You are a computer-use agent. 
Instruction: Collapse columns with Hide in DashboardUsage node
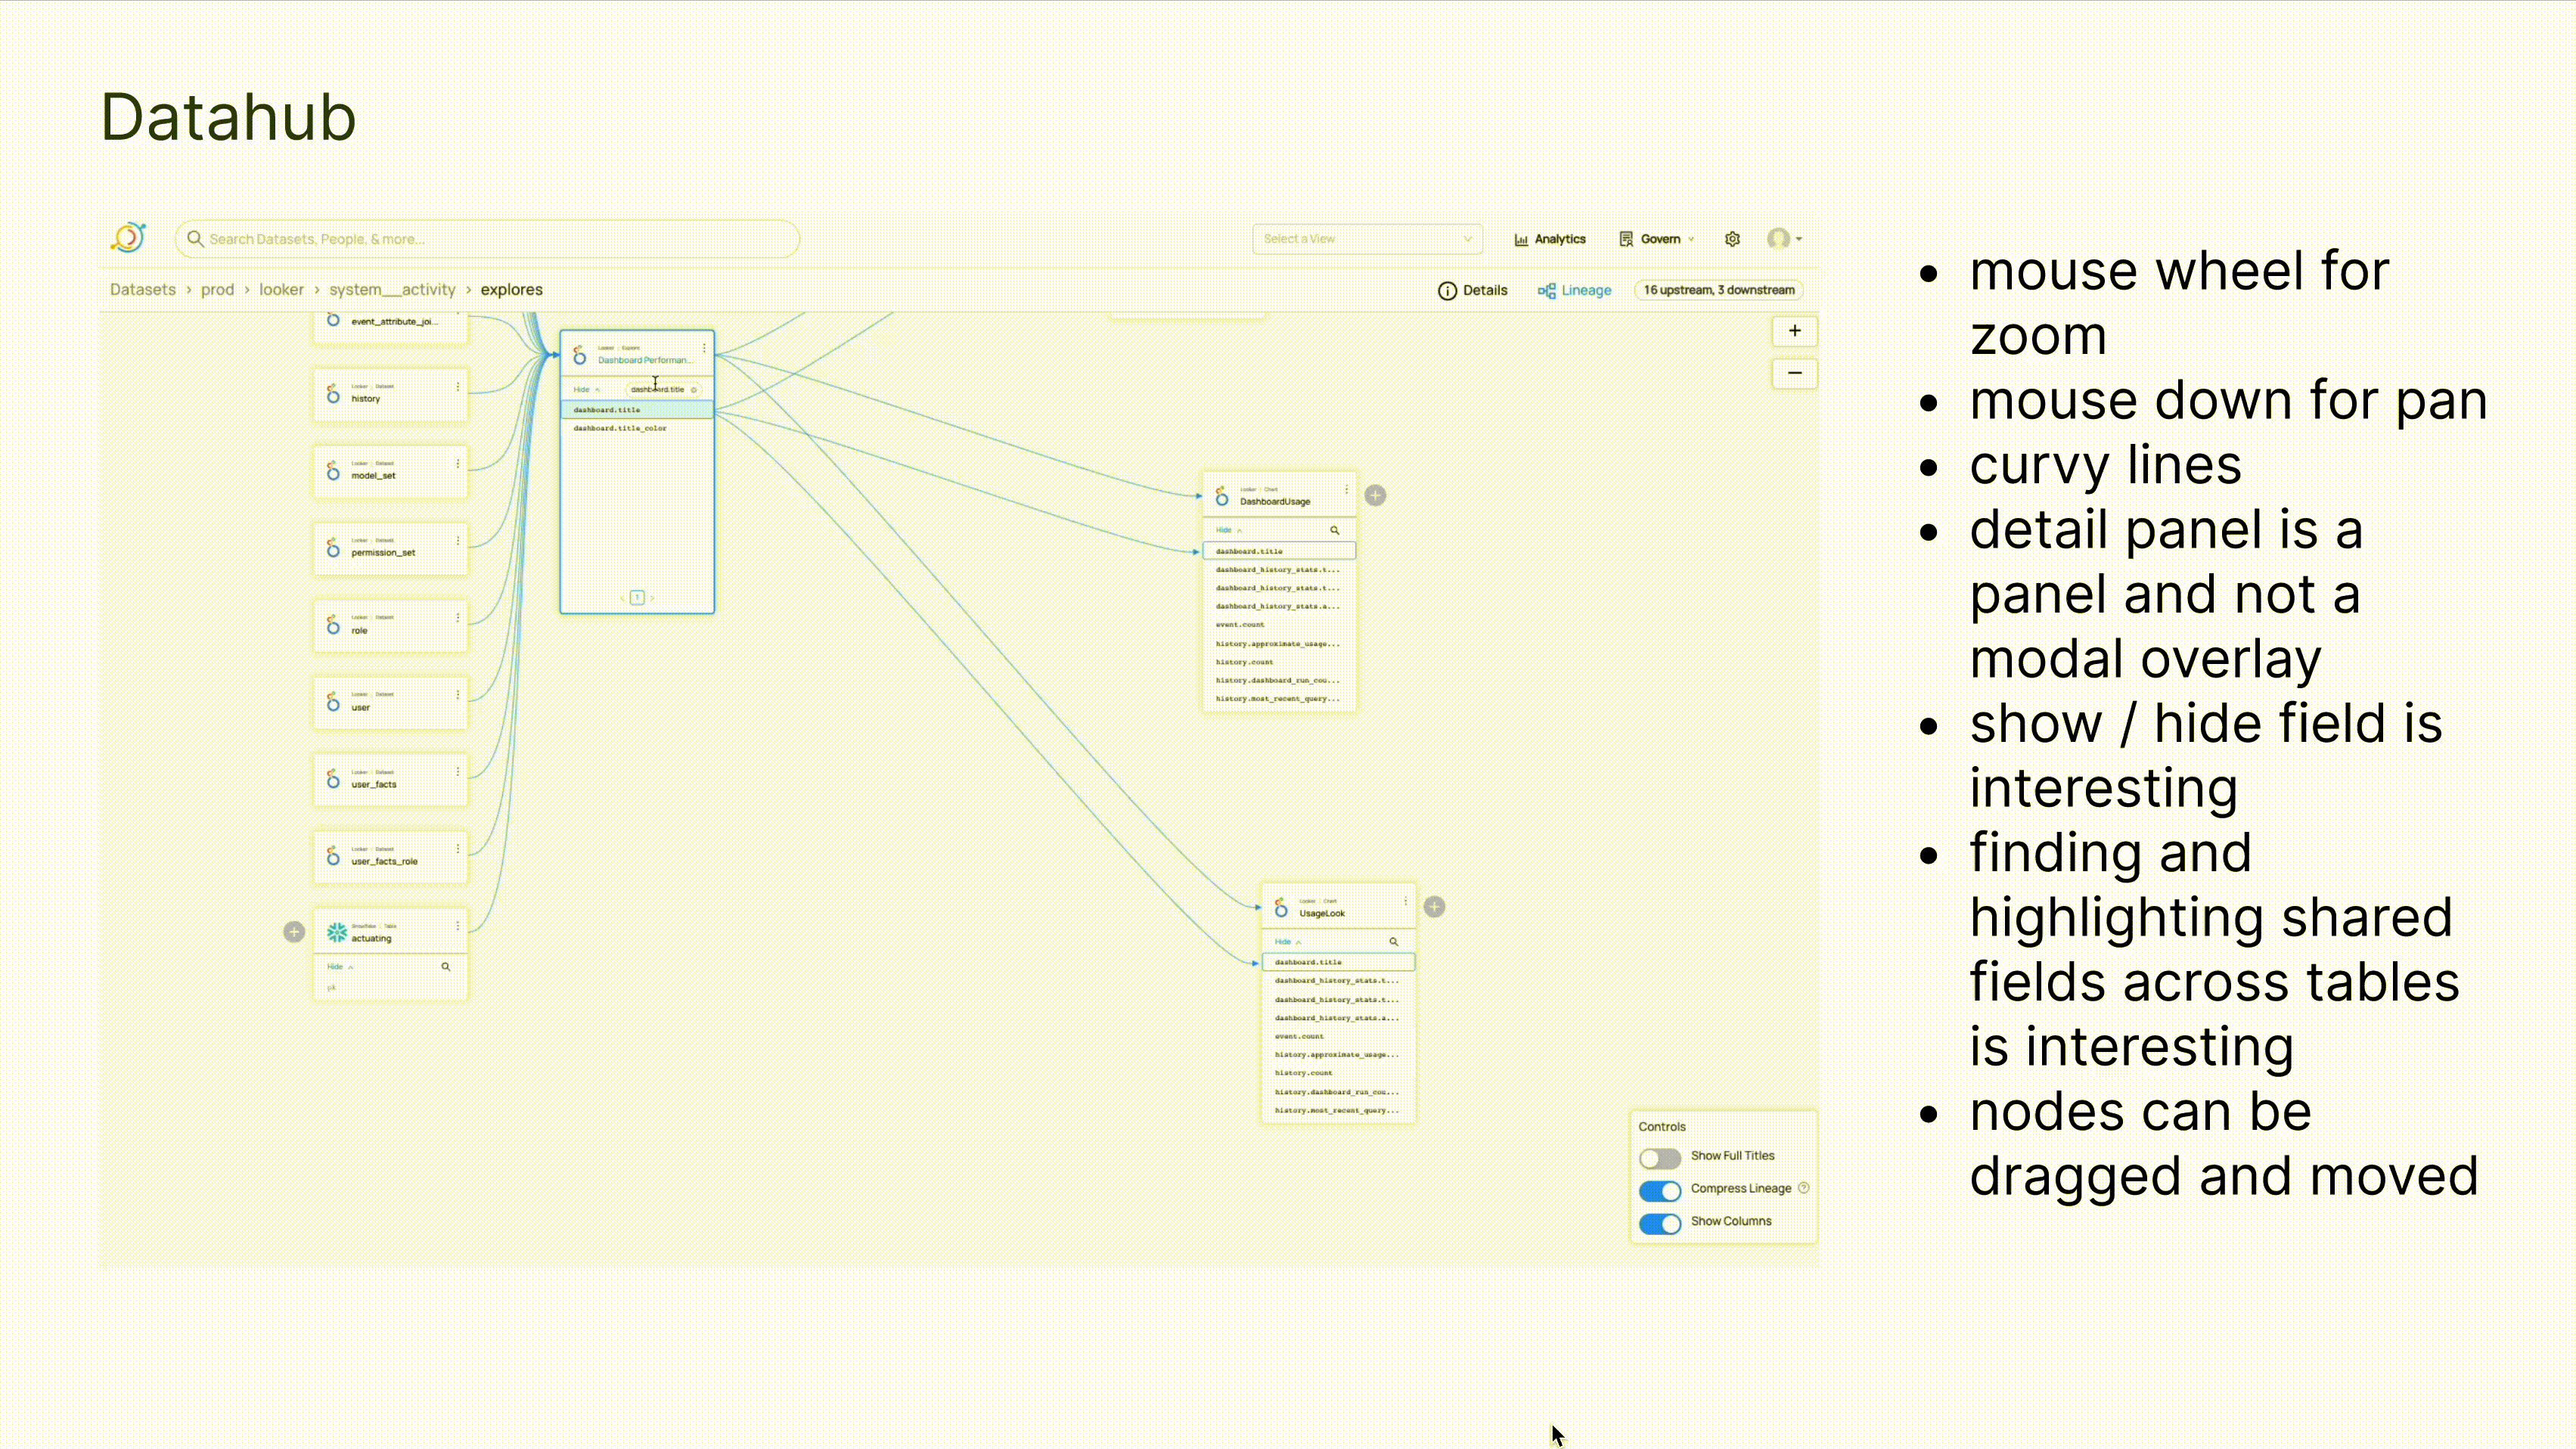pos(1228,530)
